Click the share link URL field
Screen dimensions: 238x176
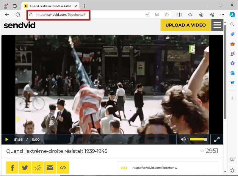[x=174, y=168]
